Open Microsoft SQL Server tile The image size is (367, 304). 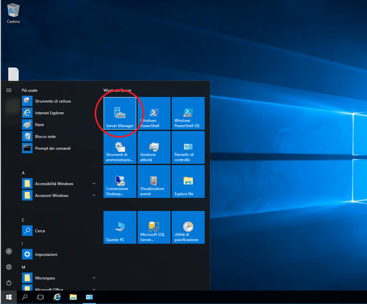click(x=154, y=227)
